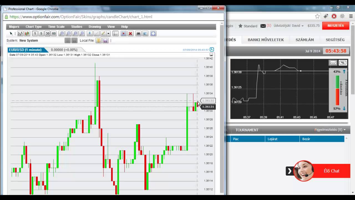Image resolution: width=355 pixels, height=200 pixels.
Task: Select the arrow pointer tool
Action: pyautogui.click(x=11, y=34)
